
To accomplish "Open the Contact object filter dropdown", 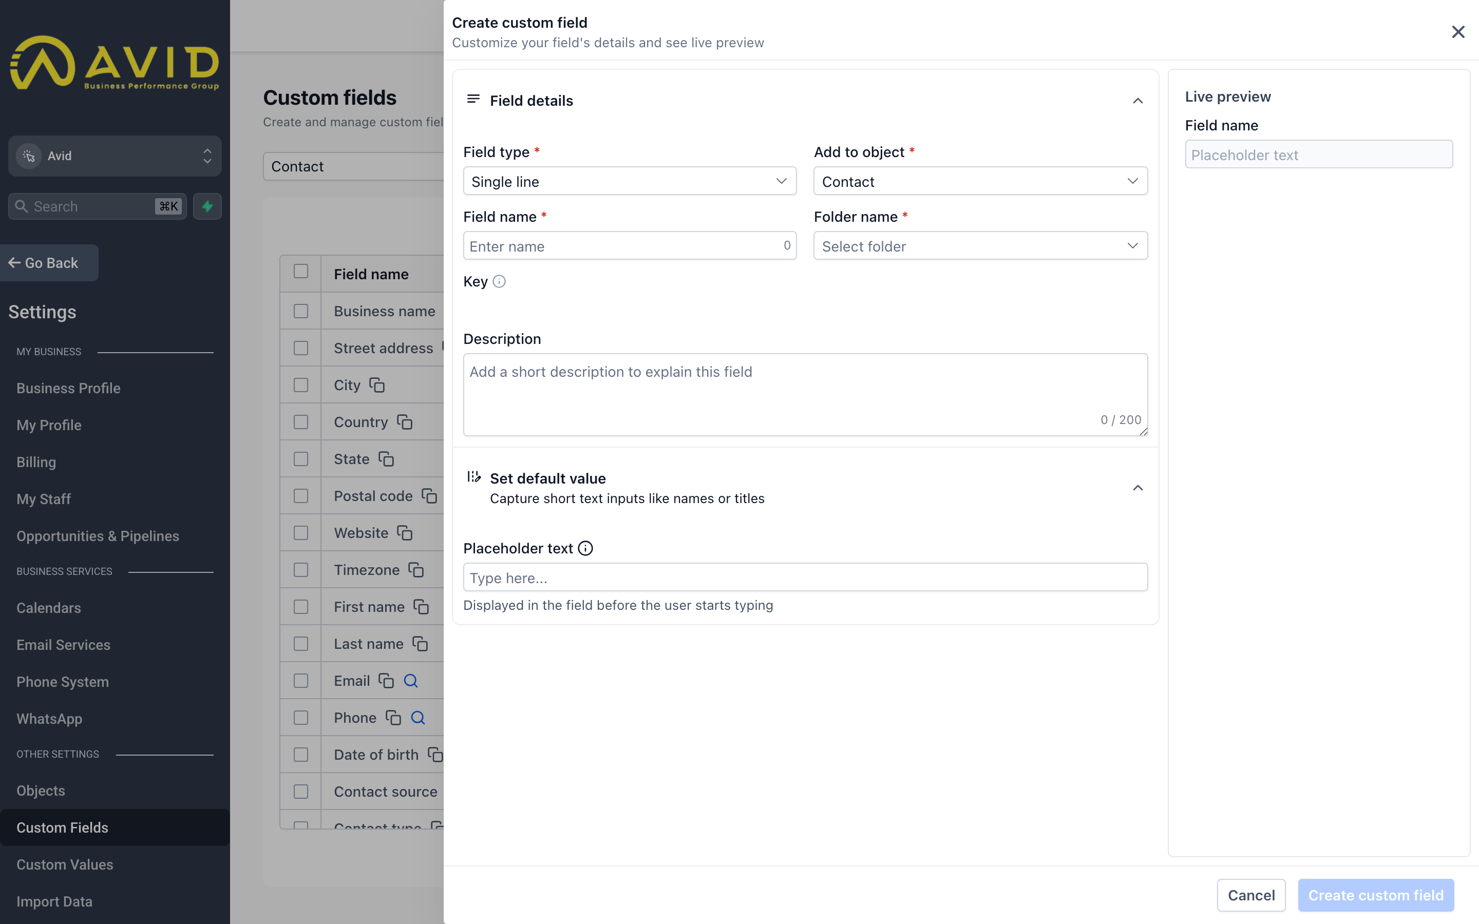I will 353,166.
